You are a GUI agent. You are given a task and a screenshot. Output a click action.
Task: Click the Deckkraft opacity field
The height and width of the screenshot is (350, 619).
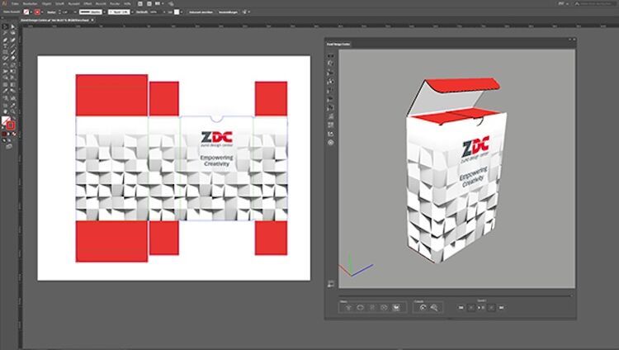[x=154, y=12]
